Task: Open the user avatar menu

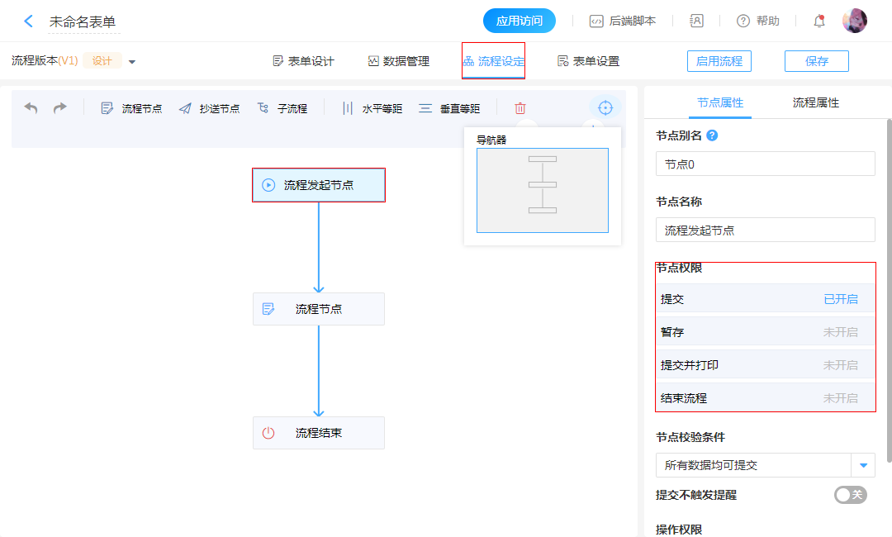Action: (854, 21)
